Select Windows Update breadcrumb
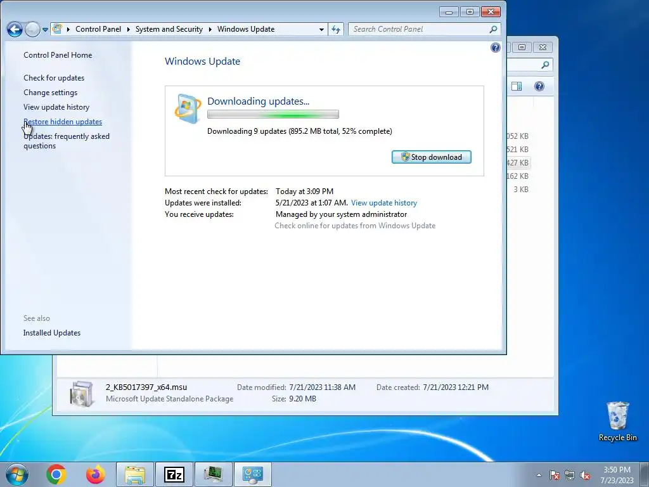The image size is (649, 487). pos(246,29)
